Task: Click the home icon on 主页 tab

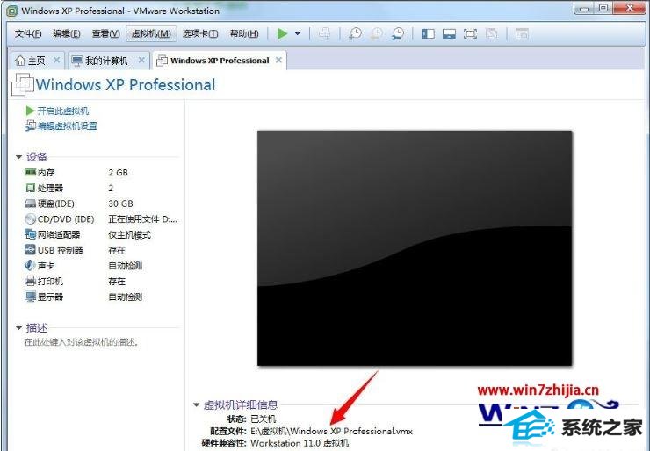Action: click(x=20, y=61)
